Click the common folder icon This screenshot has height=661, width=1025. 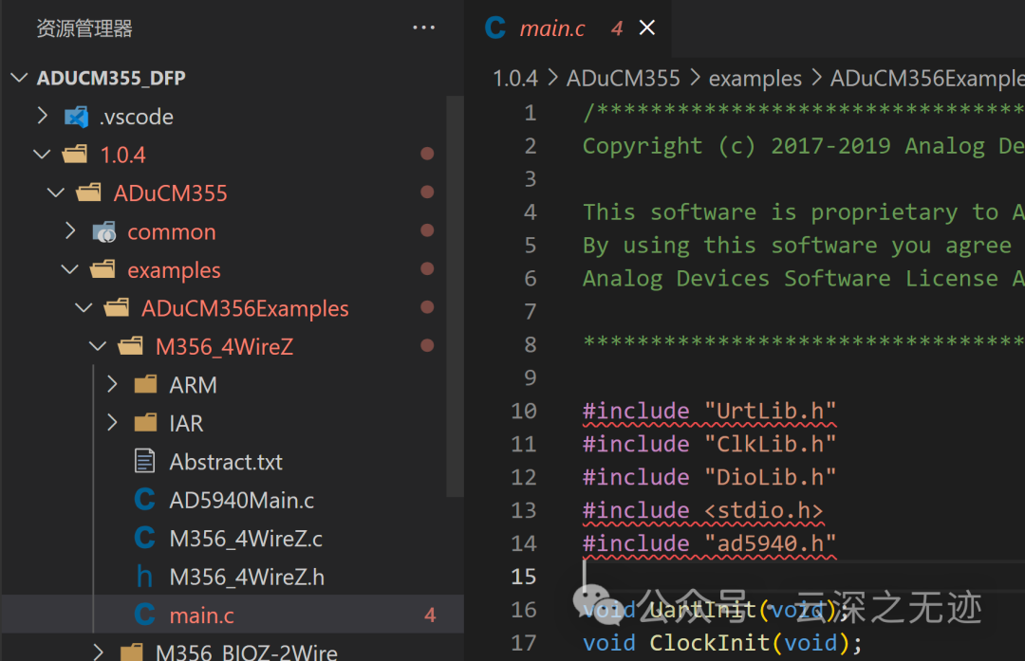[x=103, y=232]
